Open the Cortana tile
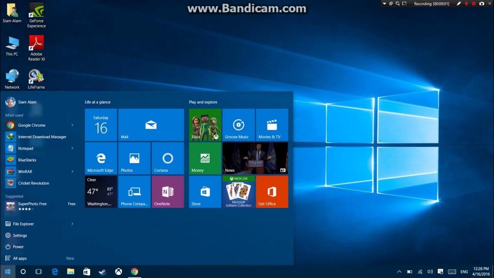The width and height of the screenshot is (494, 278). [x=167, y=158]
